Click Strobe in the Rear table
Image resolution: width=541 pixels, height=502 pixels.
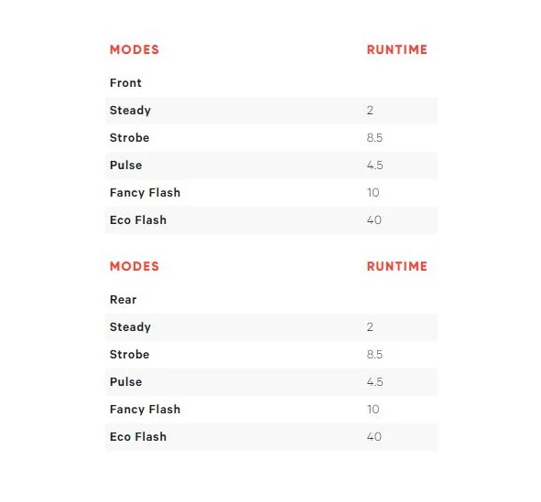pos(129,354)
